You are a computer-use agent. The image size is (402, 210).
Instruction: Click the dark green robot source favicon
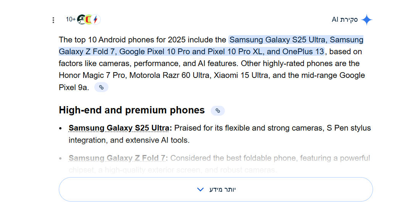coord(81,19)
